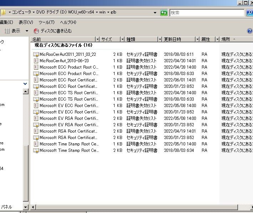Open address bar history dropdown arrow
Screen dimensions: 253x213
[155, 12]
